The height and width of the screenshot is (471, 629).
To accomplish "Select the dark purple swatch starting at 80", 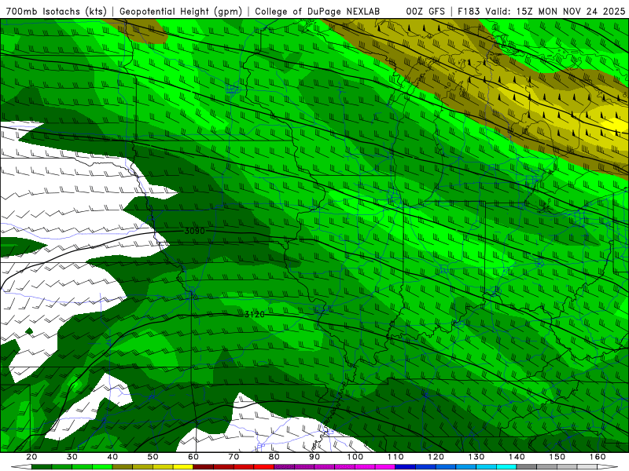I will coord(285,467).
